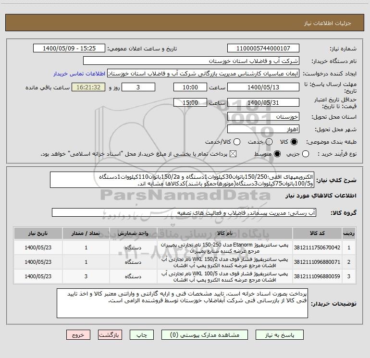Select the کالا radio button
The image size is (370, 358).
pos(294,142)
